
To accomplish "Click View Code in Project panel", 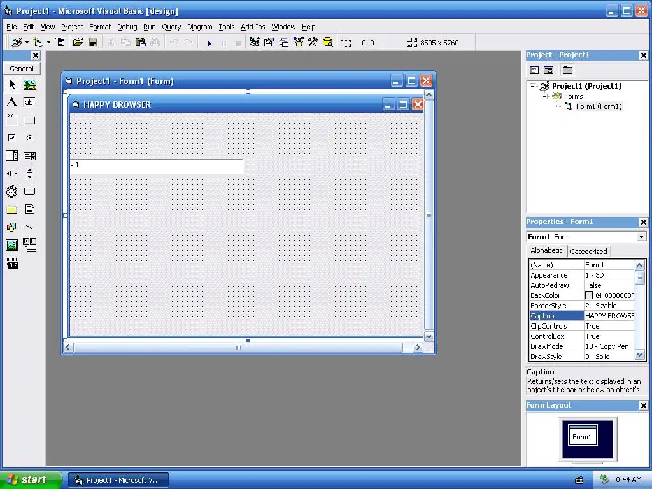I will point(534,70).
